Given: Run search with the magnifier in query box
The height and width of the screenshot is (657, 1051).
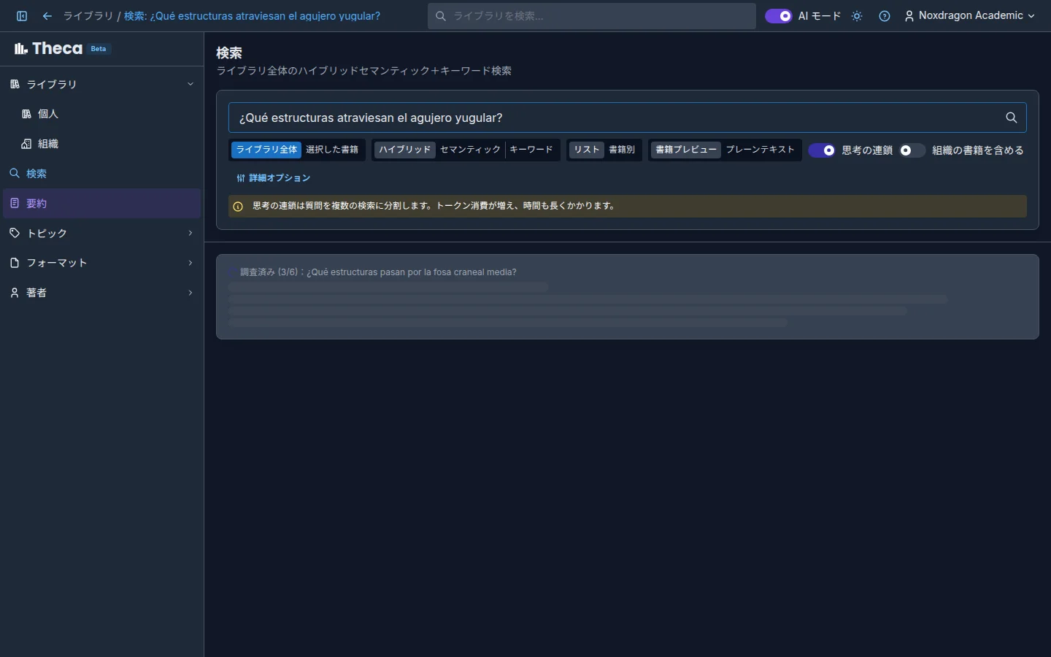Looking at the screenshot, I should point(1012,118).
